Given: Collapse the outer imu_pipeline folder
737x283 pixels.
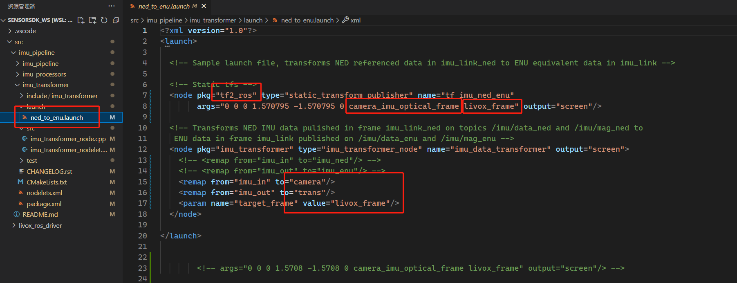Looking at the screenshot, I should tap(13, 52).
